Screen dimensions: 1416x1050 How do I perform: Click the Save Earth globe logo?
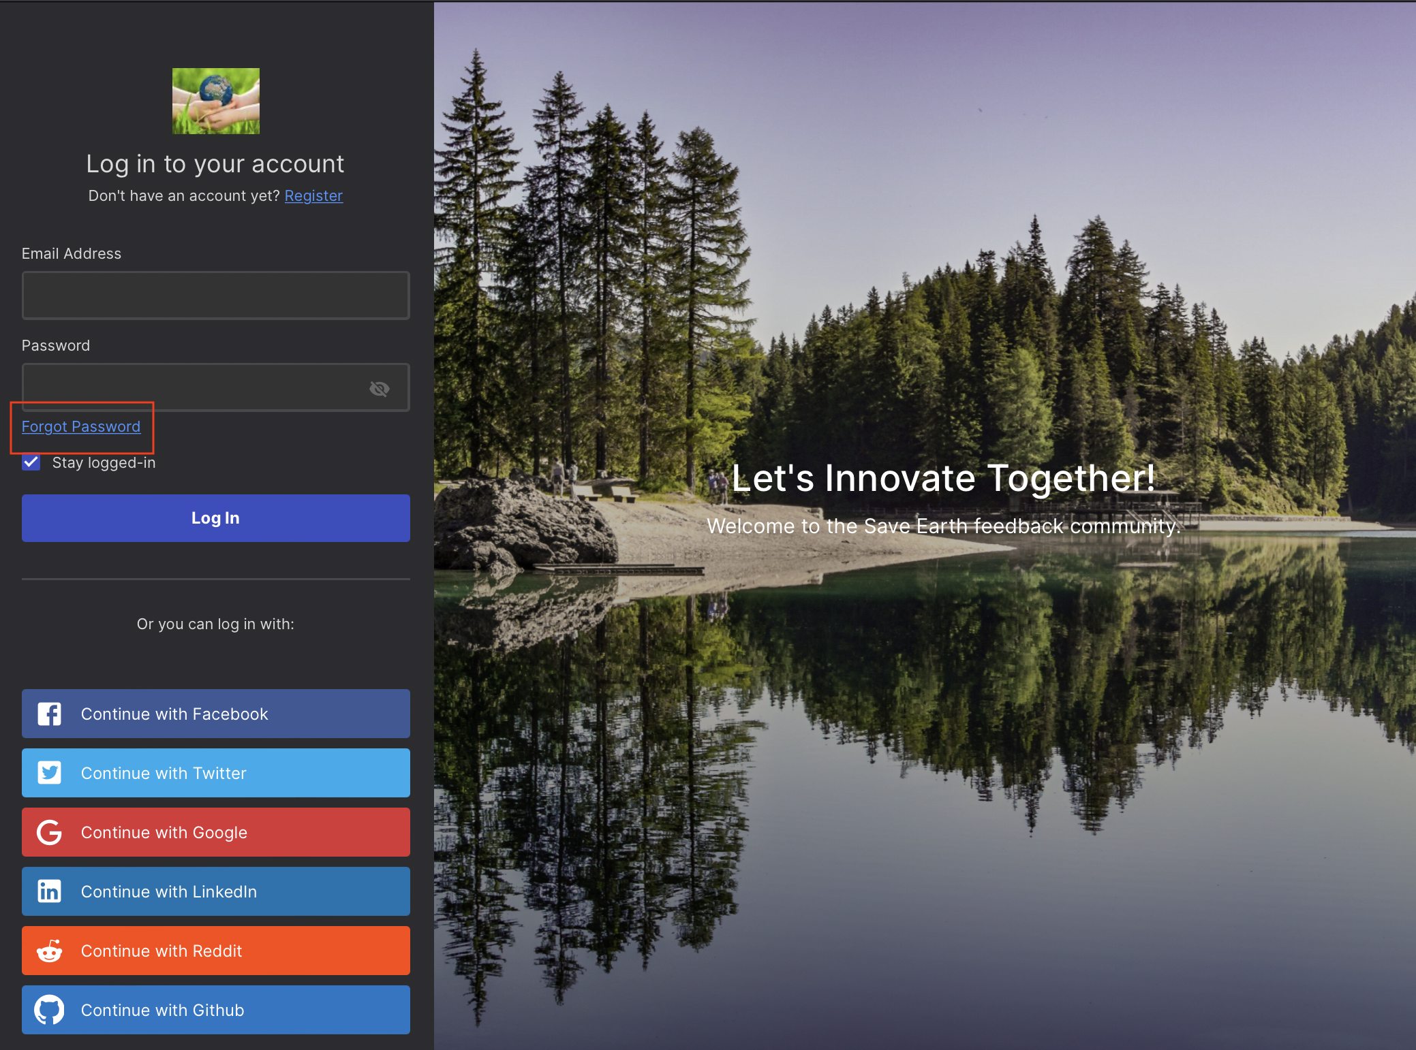point(216,99)
